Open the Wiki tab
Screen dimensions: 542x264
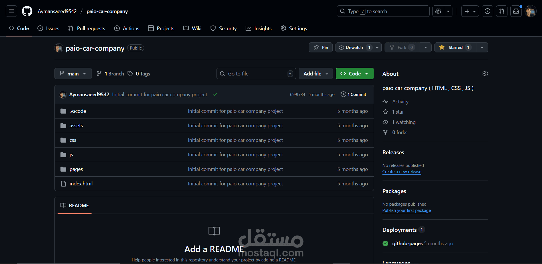point(192,28)
